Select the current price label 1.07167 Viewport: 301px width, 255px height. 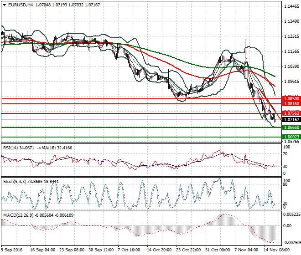click(x=291, y=120)
